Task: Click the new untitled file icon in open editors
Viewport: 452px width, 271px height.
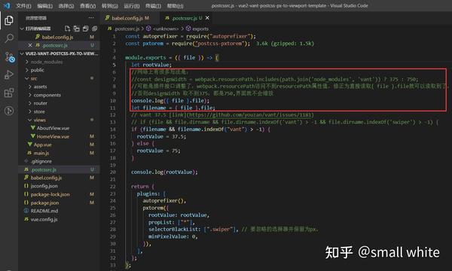Action: [x=67, y=29]
